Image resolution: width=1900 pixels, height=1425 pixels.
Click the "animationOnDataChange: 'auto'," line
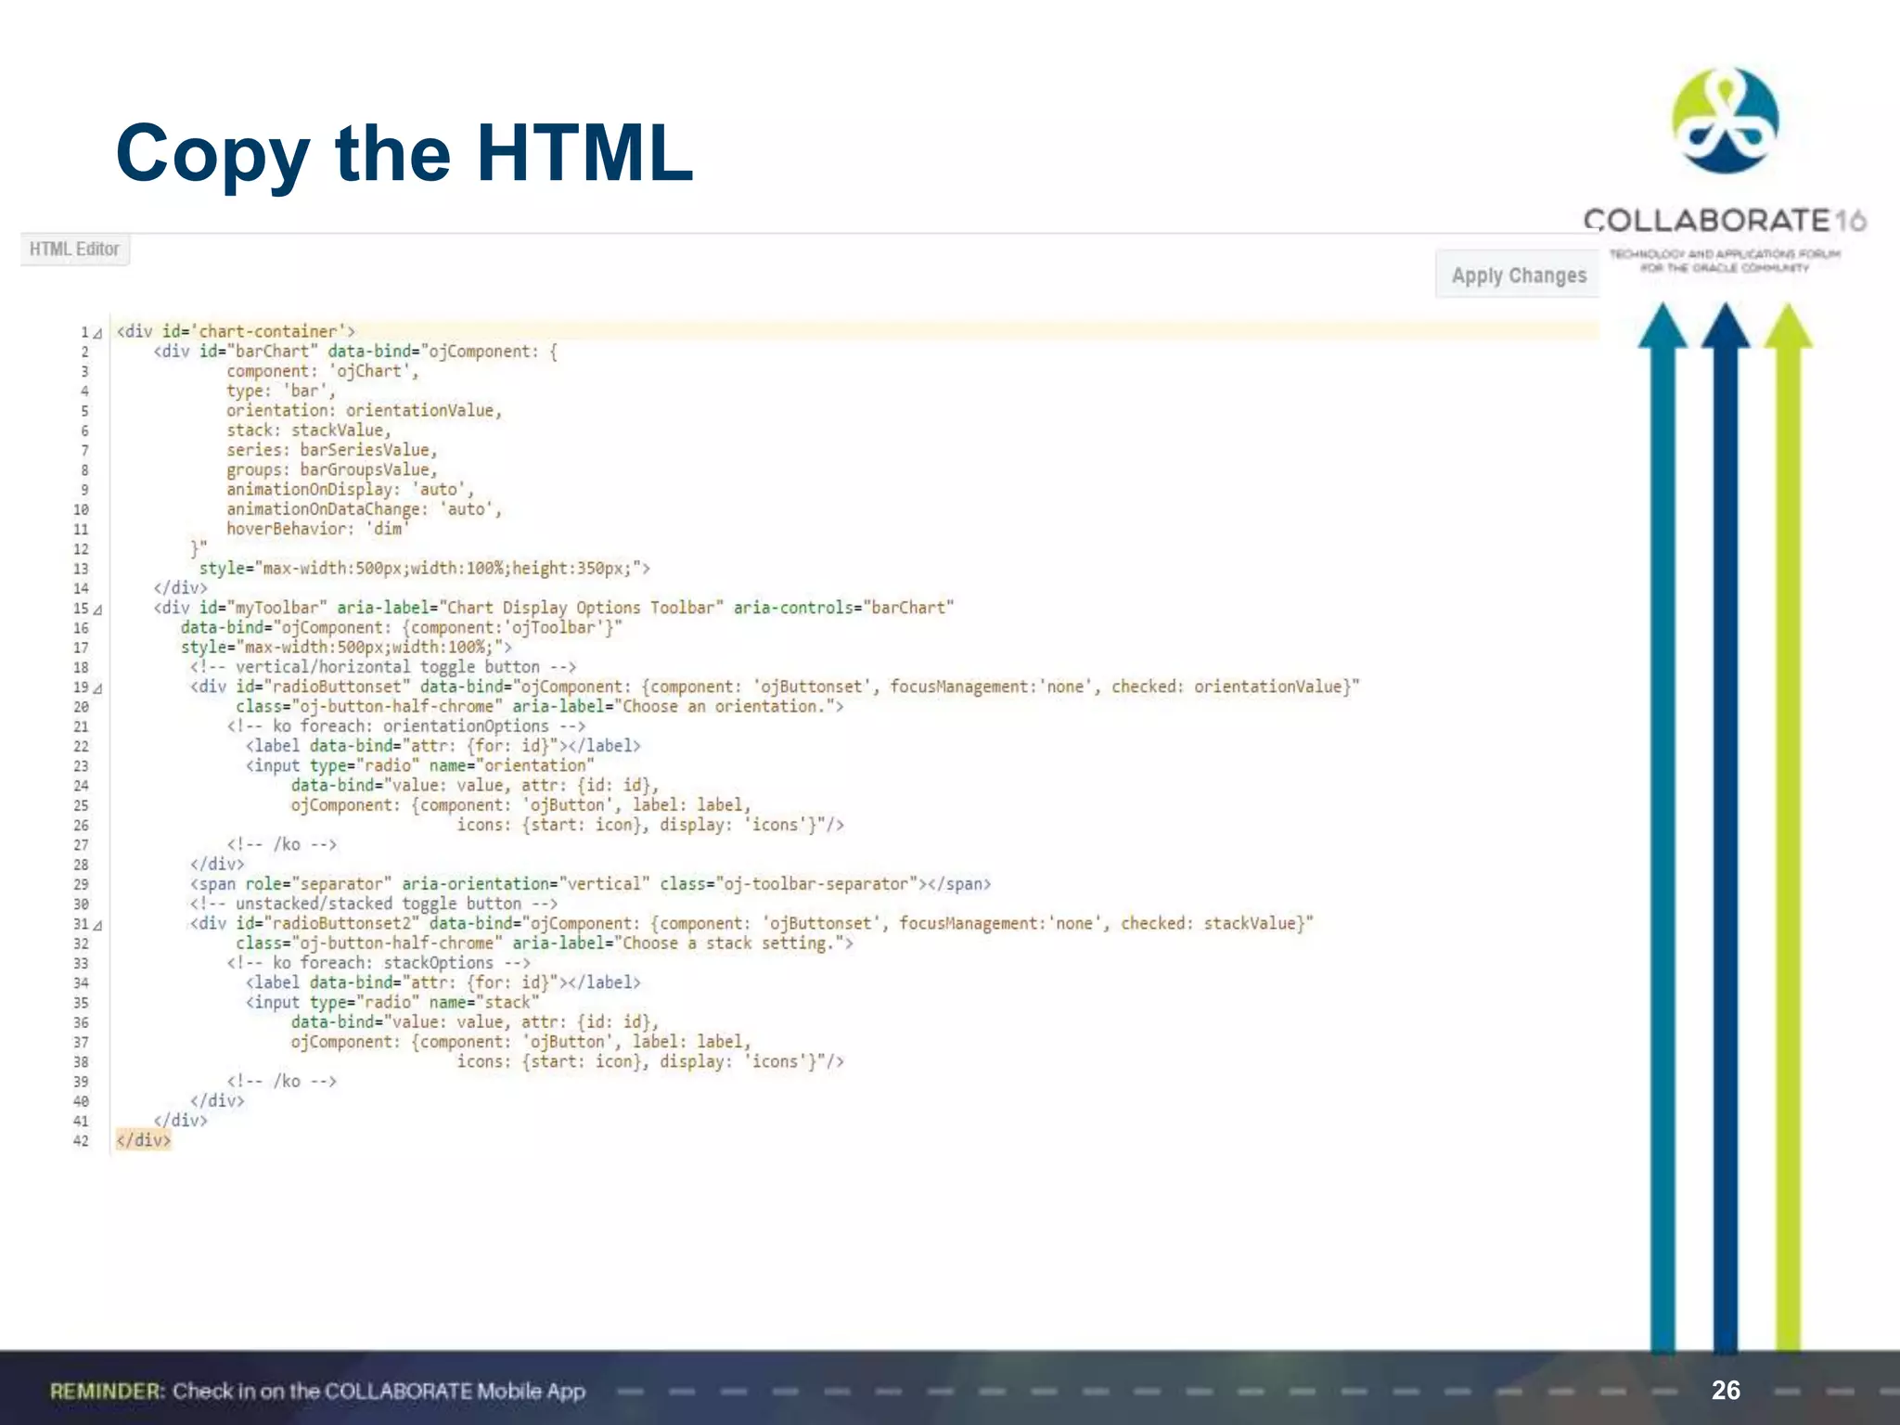365,509
